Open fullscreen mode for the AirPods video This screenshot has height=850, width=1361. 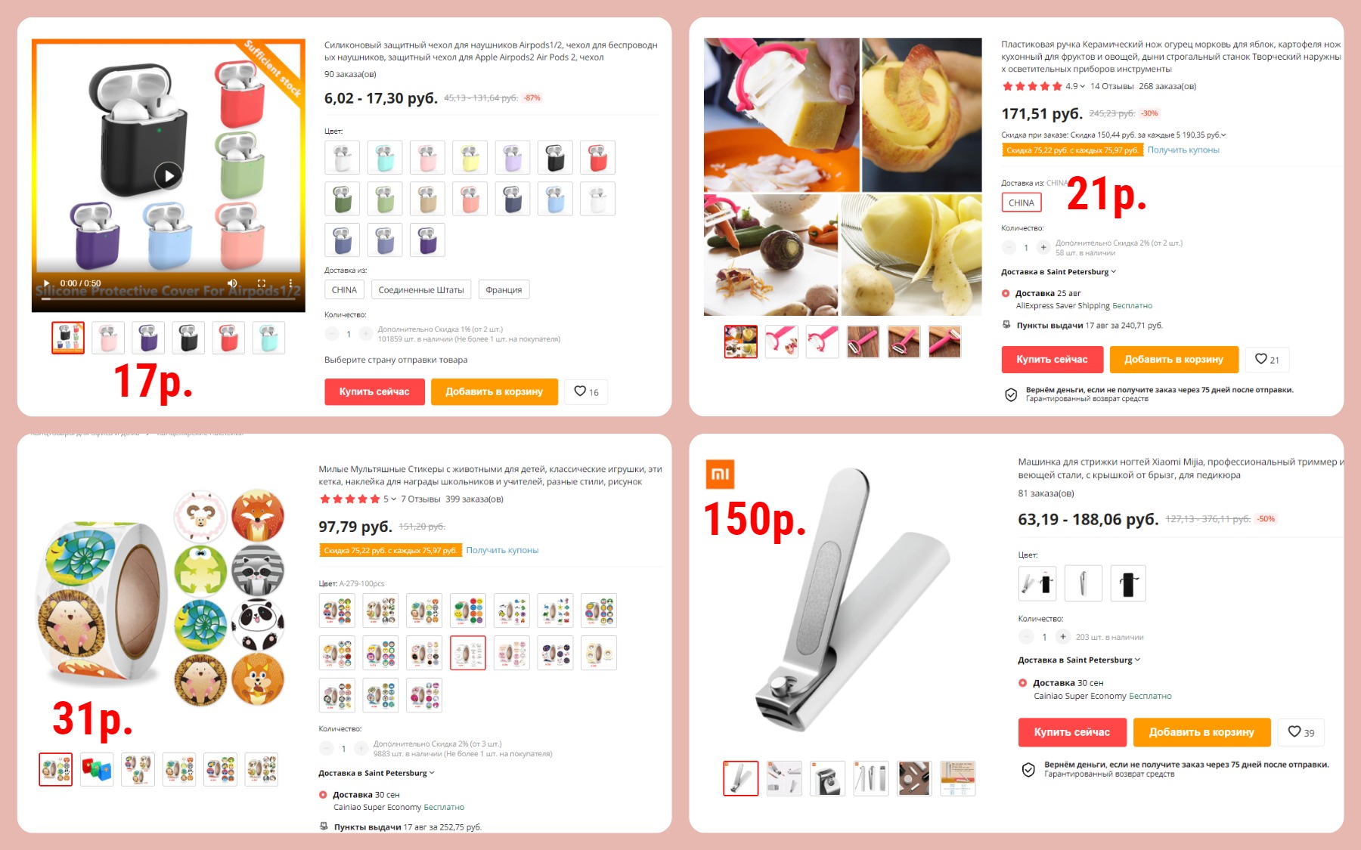tap(262, 283)
